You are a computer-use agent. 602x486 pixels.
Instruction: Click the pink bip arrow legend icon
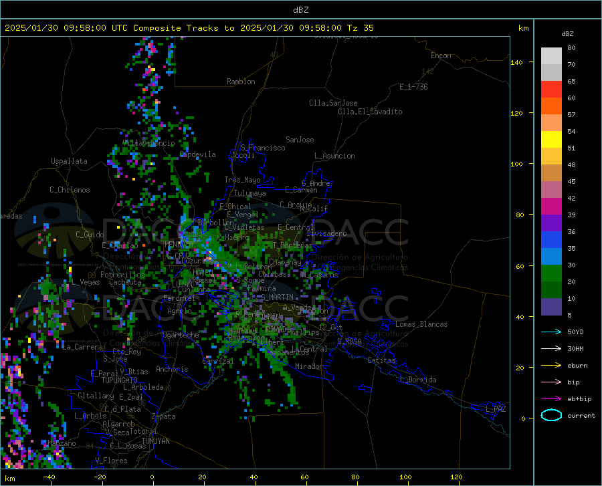(x=551, y=382)
